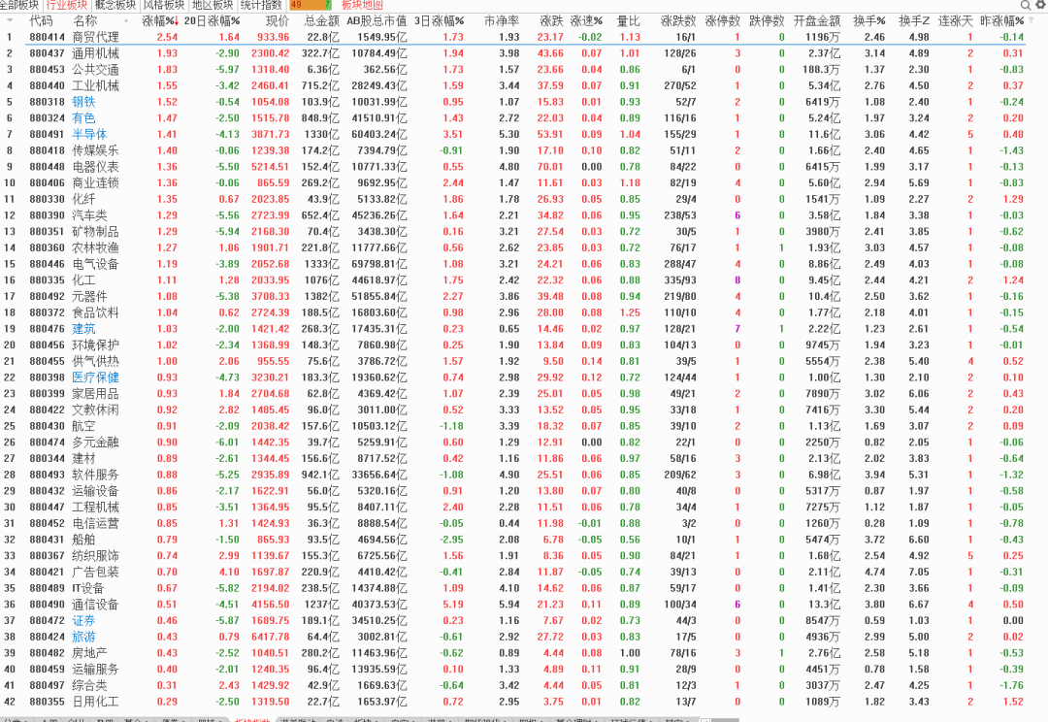
Task: Select the 房地产 row name
Action: (89, 652)
